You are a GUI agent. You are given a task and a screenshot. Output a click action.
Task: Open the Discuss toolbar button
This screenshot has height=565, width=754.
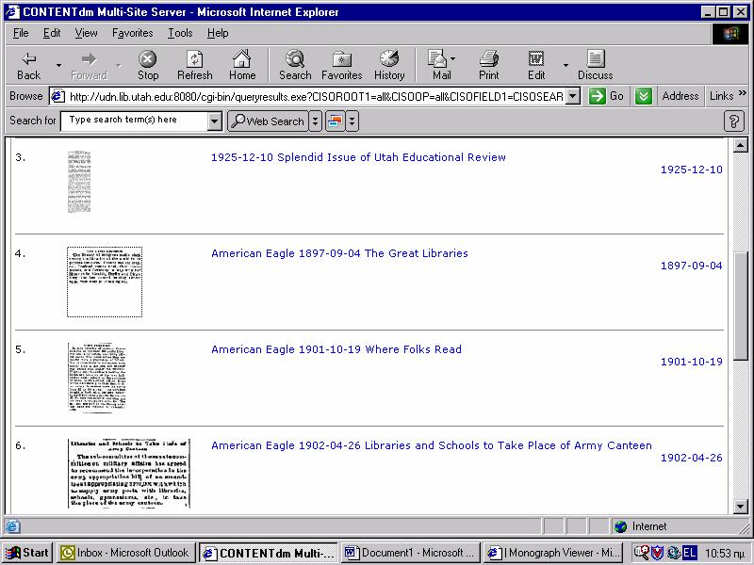tap(596, 66)
